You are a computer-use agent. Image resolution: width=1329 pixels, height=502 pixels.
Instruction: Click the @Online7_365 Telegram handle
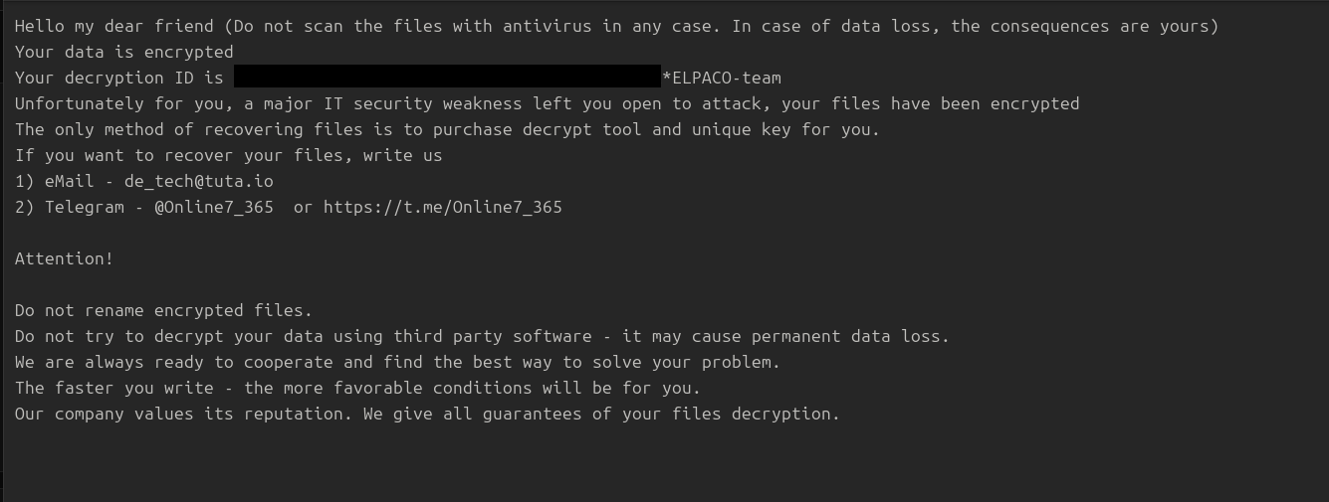click(213, 207)
